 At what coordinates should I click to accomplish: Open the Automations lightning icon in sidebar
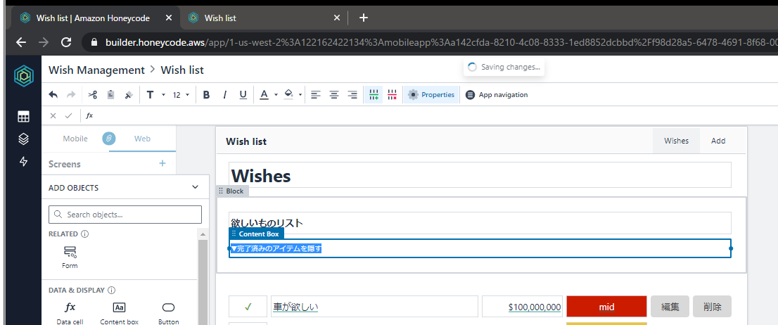click(x=23, y=161)
